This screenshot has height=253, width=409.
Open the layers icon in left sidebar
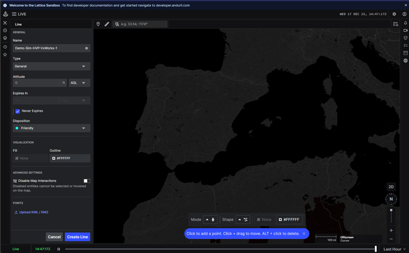(x=5, y=38)
